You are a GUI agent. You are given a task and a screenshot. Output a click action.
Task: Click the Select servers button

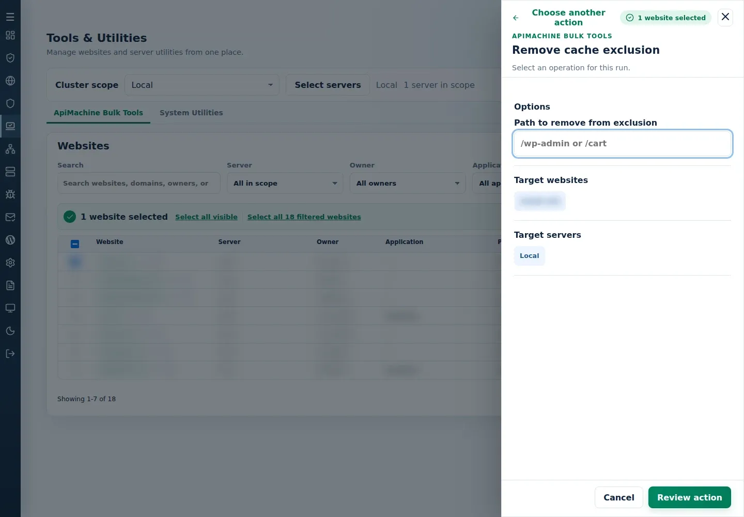[328, 85]
